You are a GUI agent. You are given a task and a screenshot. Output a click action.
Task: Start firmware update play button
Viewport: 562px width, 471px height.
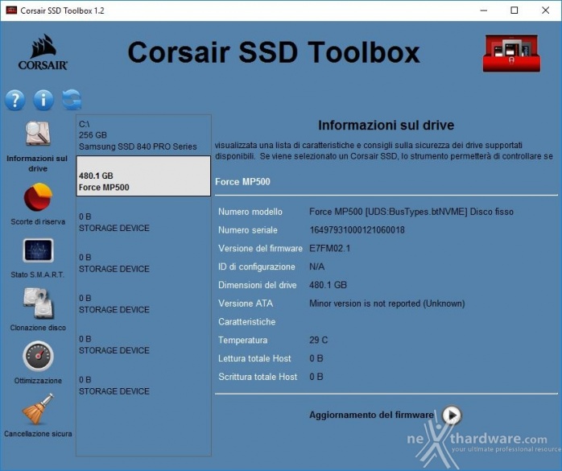tap(452, 415)
